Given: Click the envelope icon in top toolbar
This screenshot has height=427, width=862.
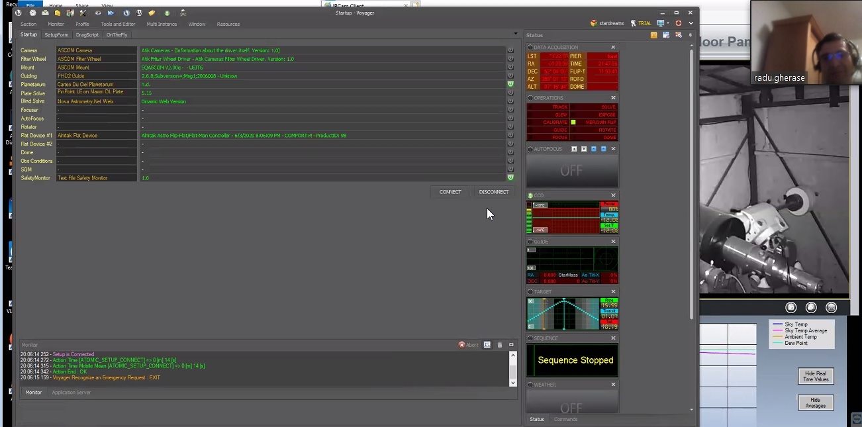Looking at the screenshot, I should [45, 13].
